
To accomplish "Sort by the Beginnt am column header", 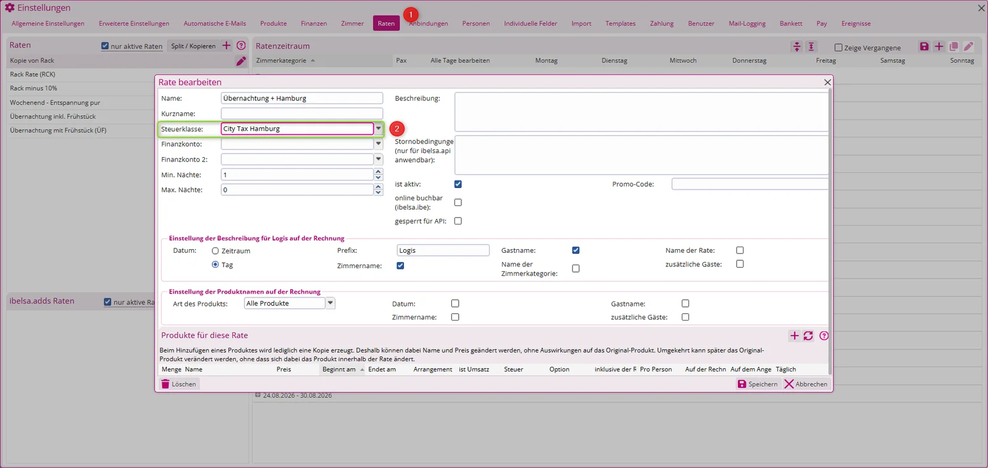I will click(x=339, y=369).
